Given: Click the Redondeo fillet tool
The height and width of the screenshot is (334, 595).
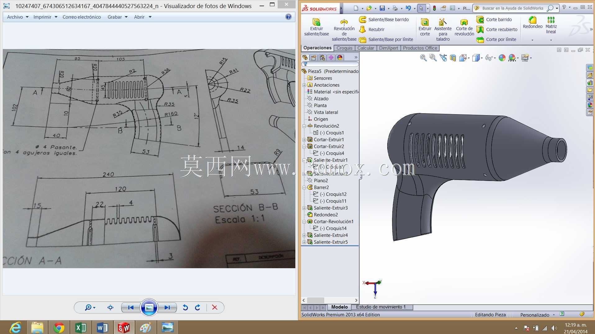Looking at the screenshot, I should coord(533,23).
